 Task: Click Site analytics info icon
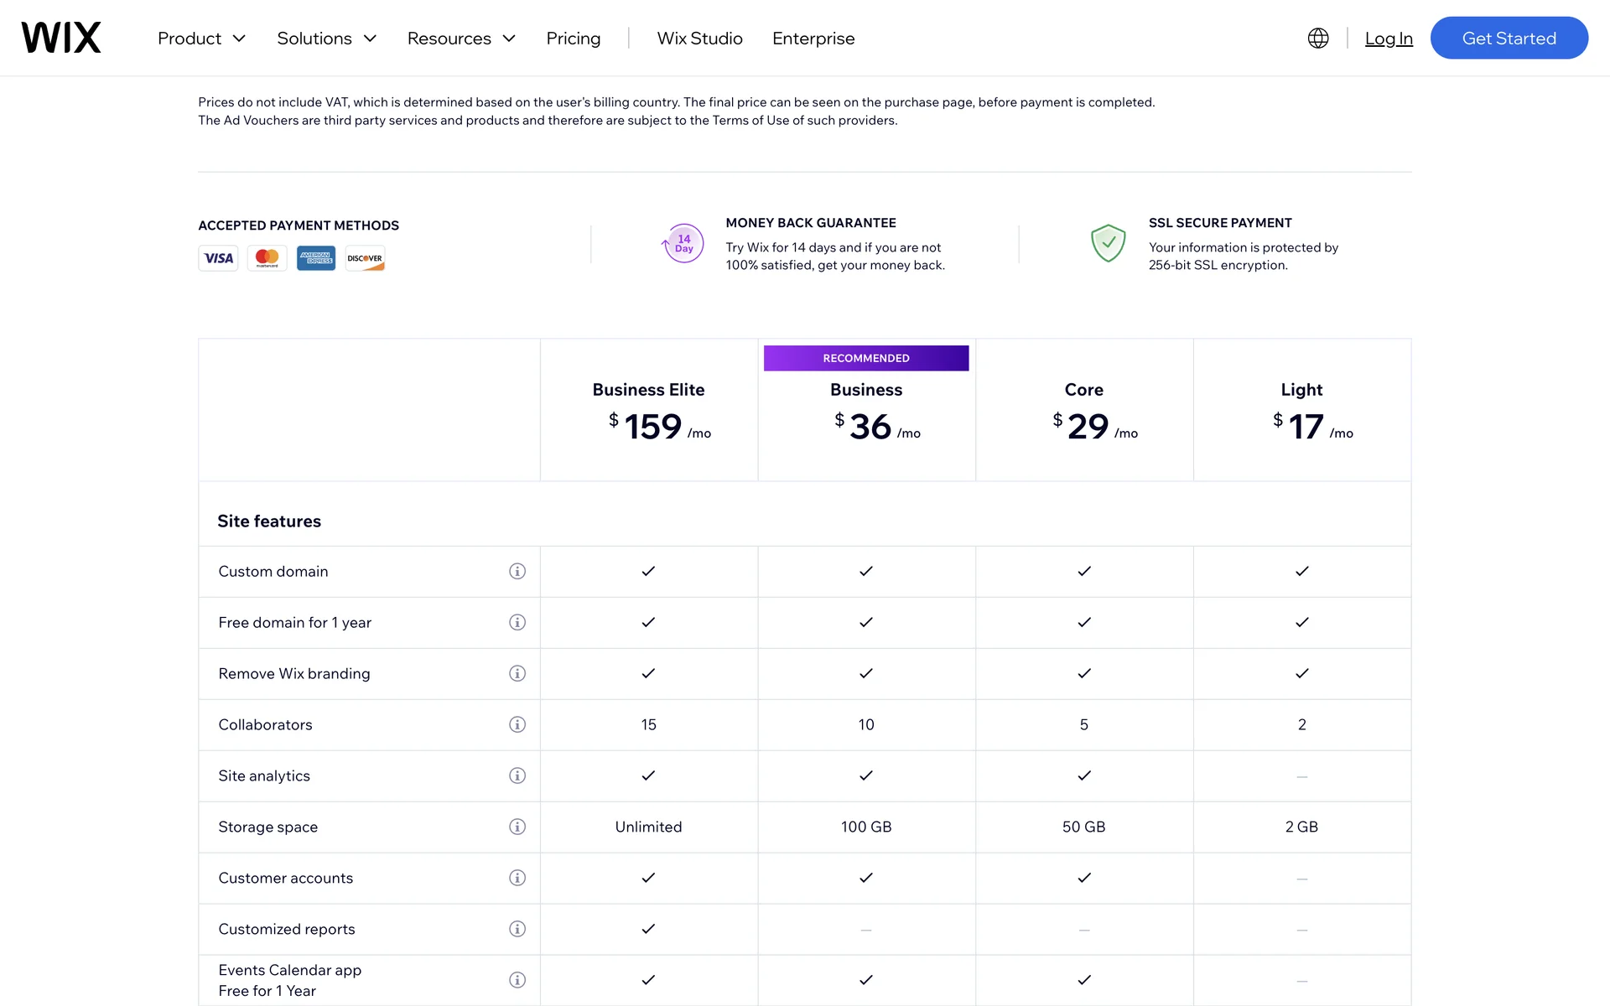[517, 775]
